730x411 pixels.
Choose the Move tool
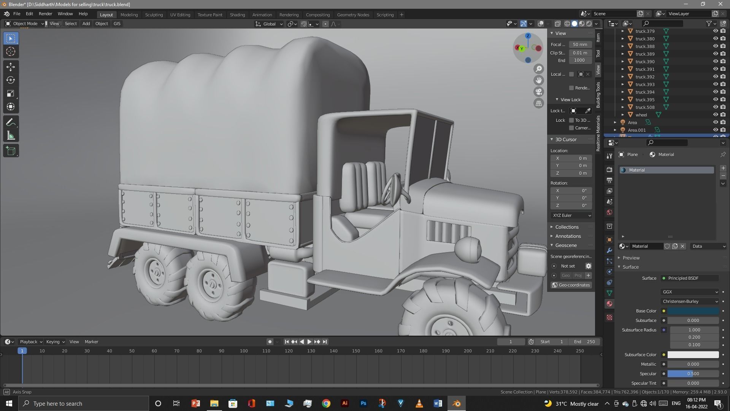11,67
